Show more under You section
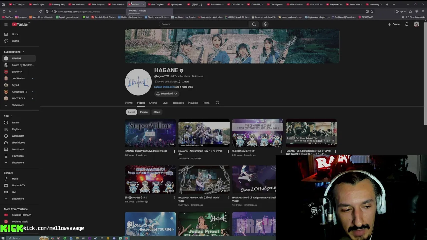Viewport: 427px width, 240px height. point(18,162)
